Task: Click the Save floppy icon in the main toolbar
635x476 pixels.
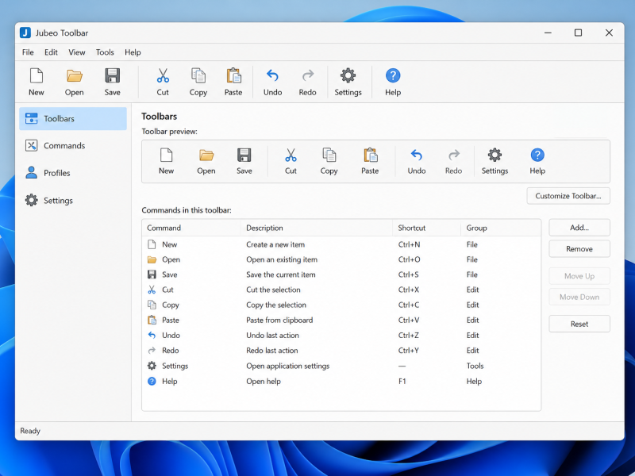Action: (112, 75)
